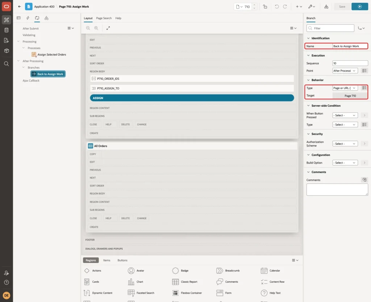Screen dimensions: 371x302
Task: Open the property editor go-to-group menu
Action: click(x=361, y=28)
